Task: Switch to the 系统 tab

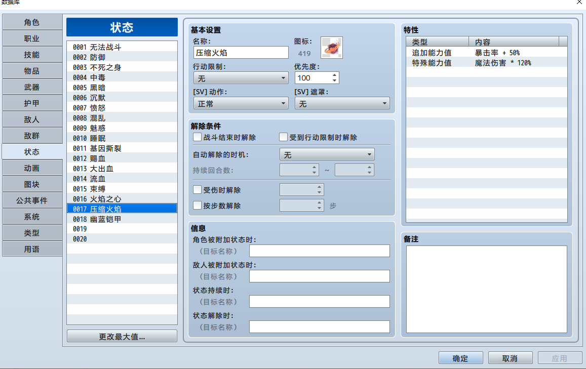Action: pos(32,217)
